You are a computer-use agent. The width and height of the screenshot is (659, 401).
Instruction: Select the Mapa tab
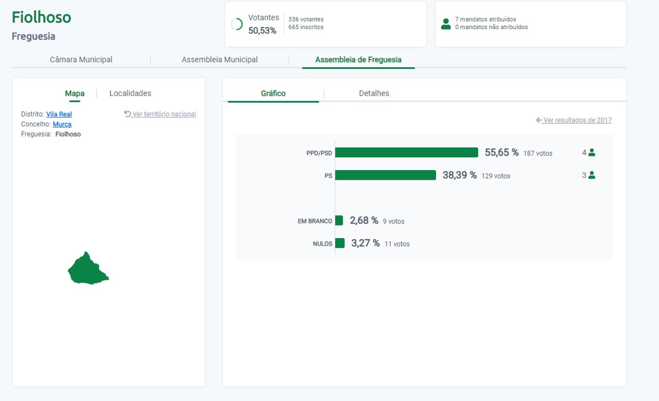tap(75, 94)
